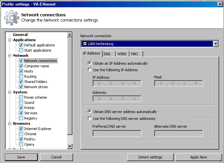This screenshot has height=163, width=224.
Task: Enable the Routing checkbox
Action: (x=21, y=76)
